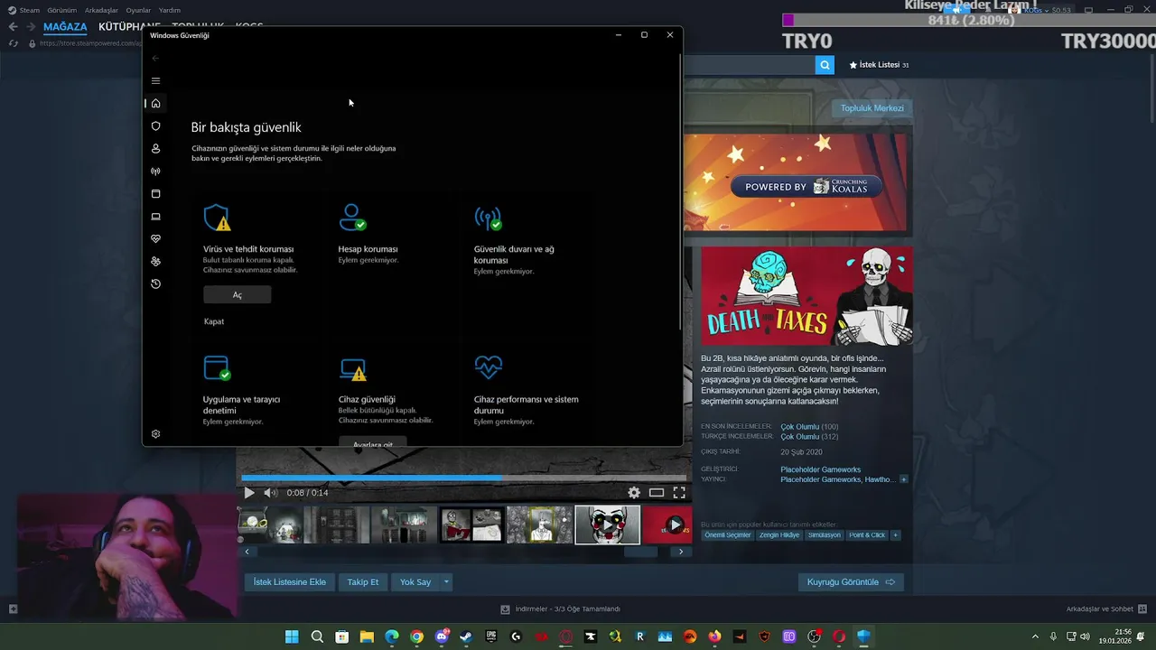
Task: Open Yardım menu in Steam
Action: pyautogui.click(x=170, y=10)
